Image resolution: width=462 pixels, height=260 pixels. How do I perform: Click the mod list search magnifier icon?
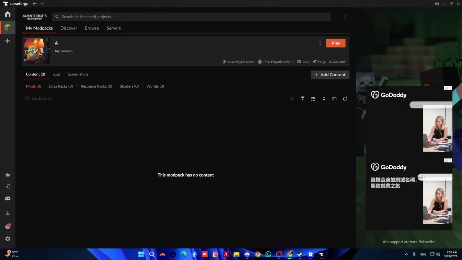(x=292, y=99)
